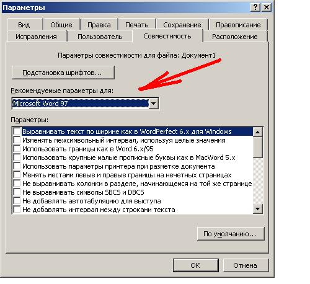310x284 pixels.
Task: Check Не добавлять автотабуляцию для выступа
Action: (x=17, y=201)
